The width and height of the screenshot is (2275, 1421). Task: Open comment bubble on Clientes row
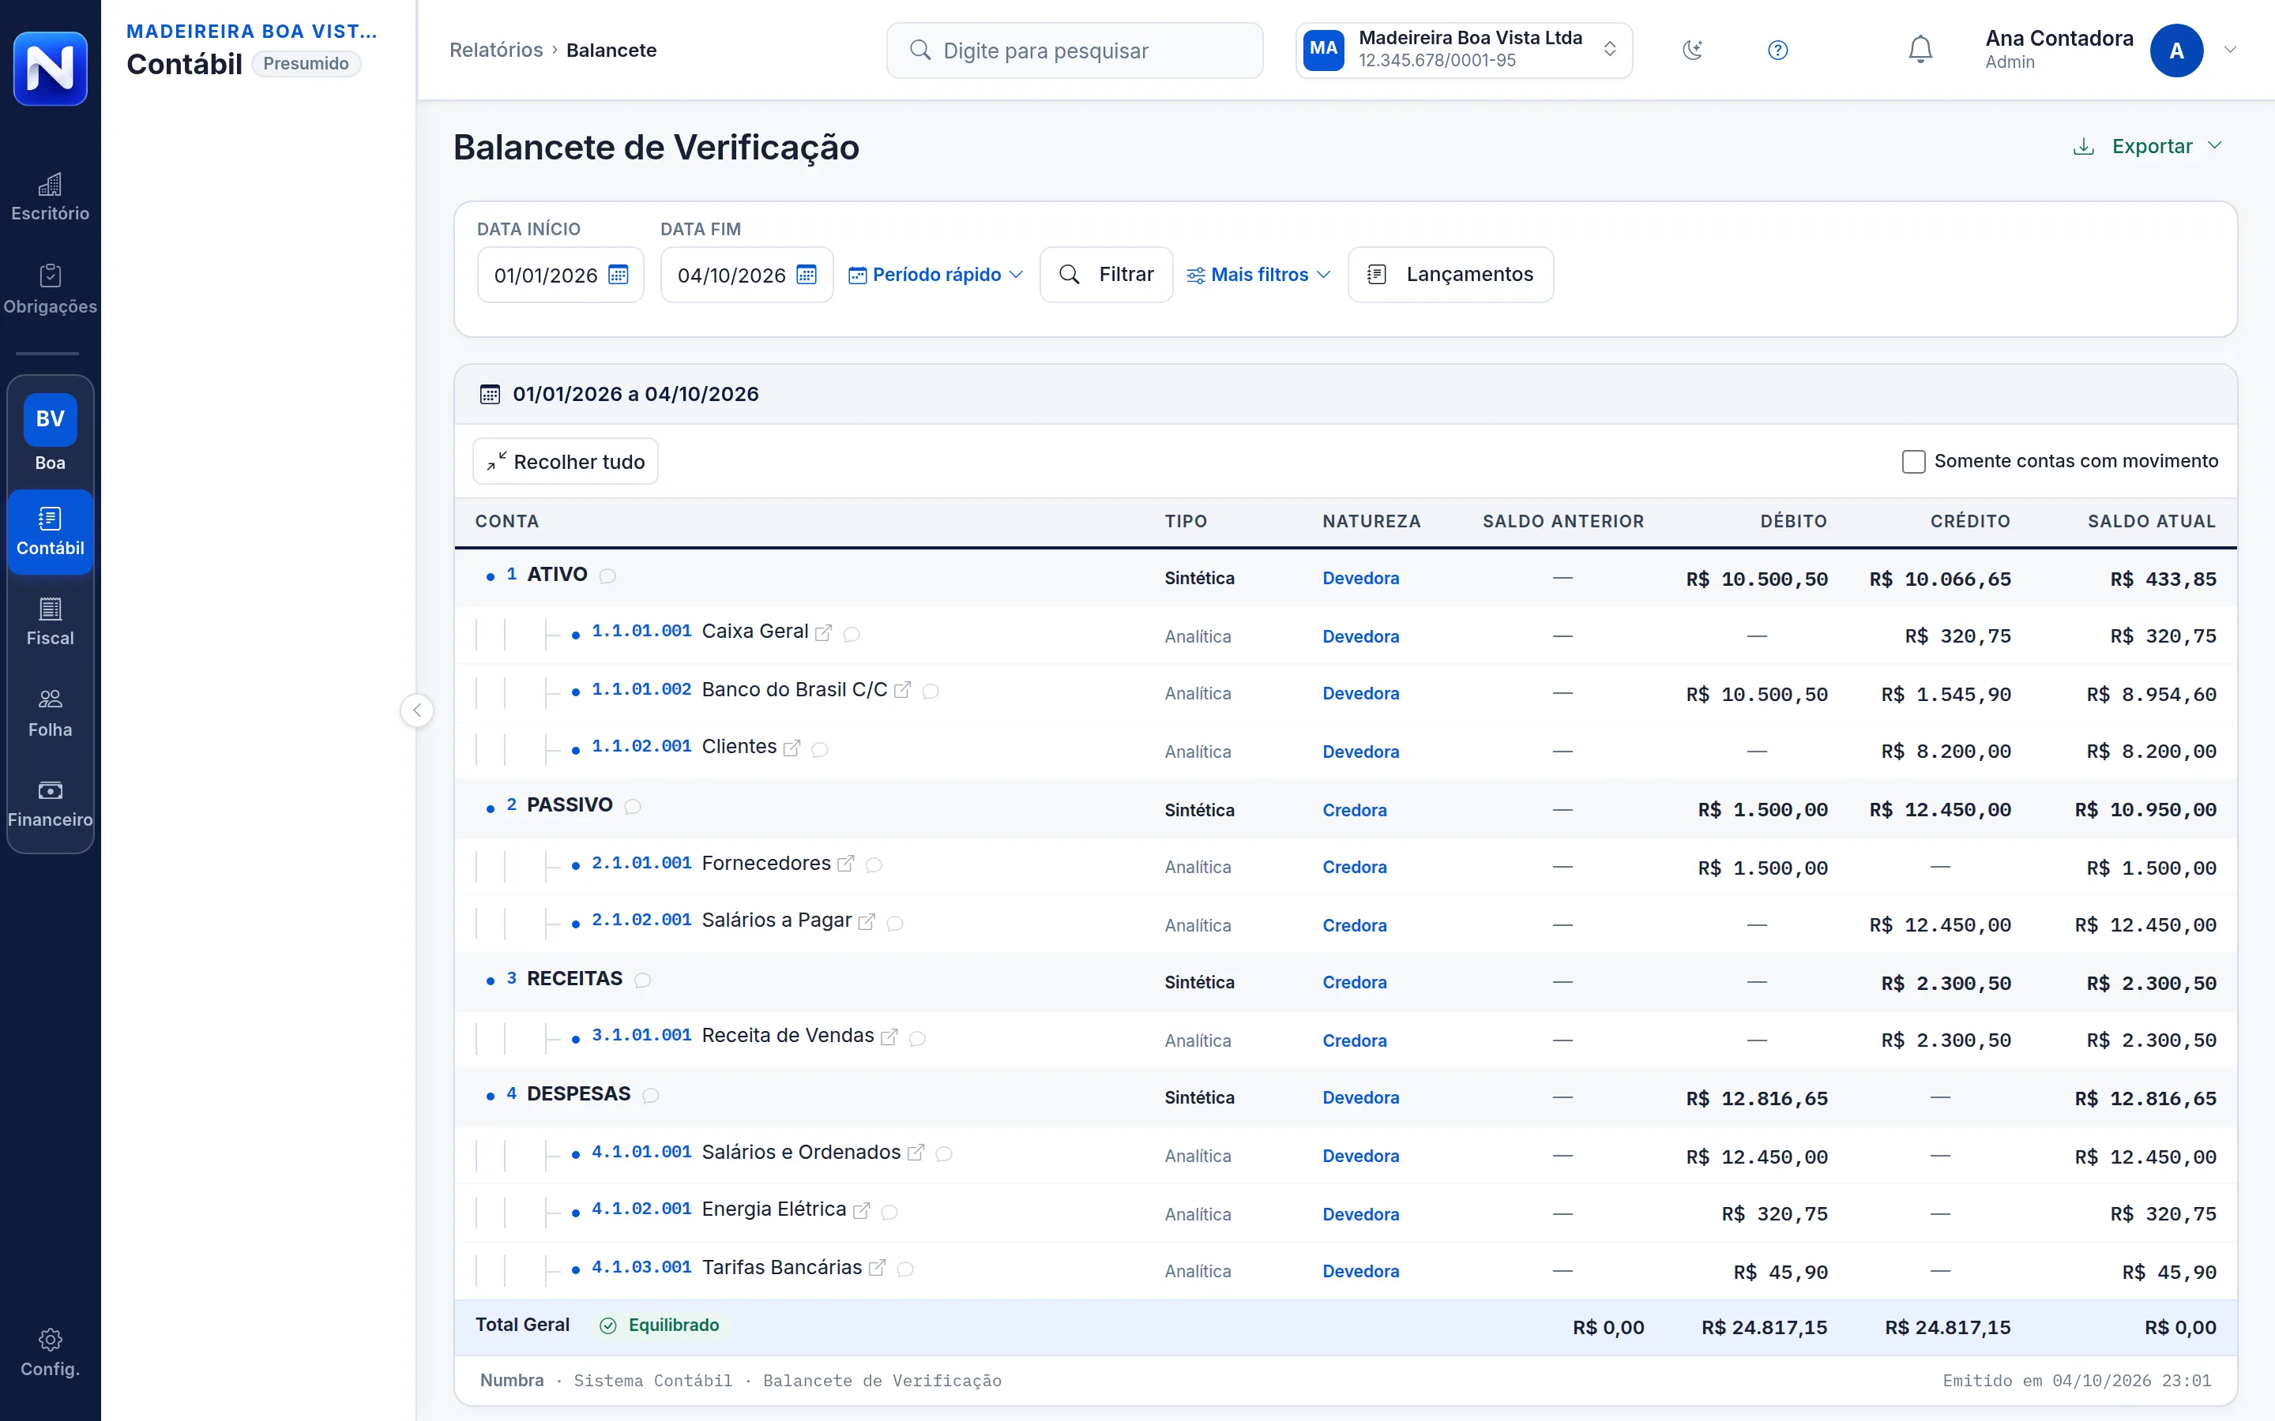coord(820,749)
